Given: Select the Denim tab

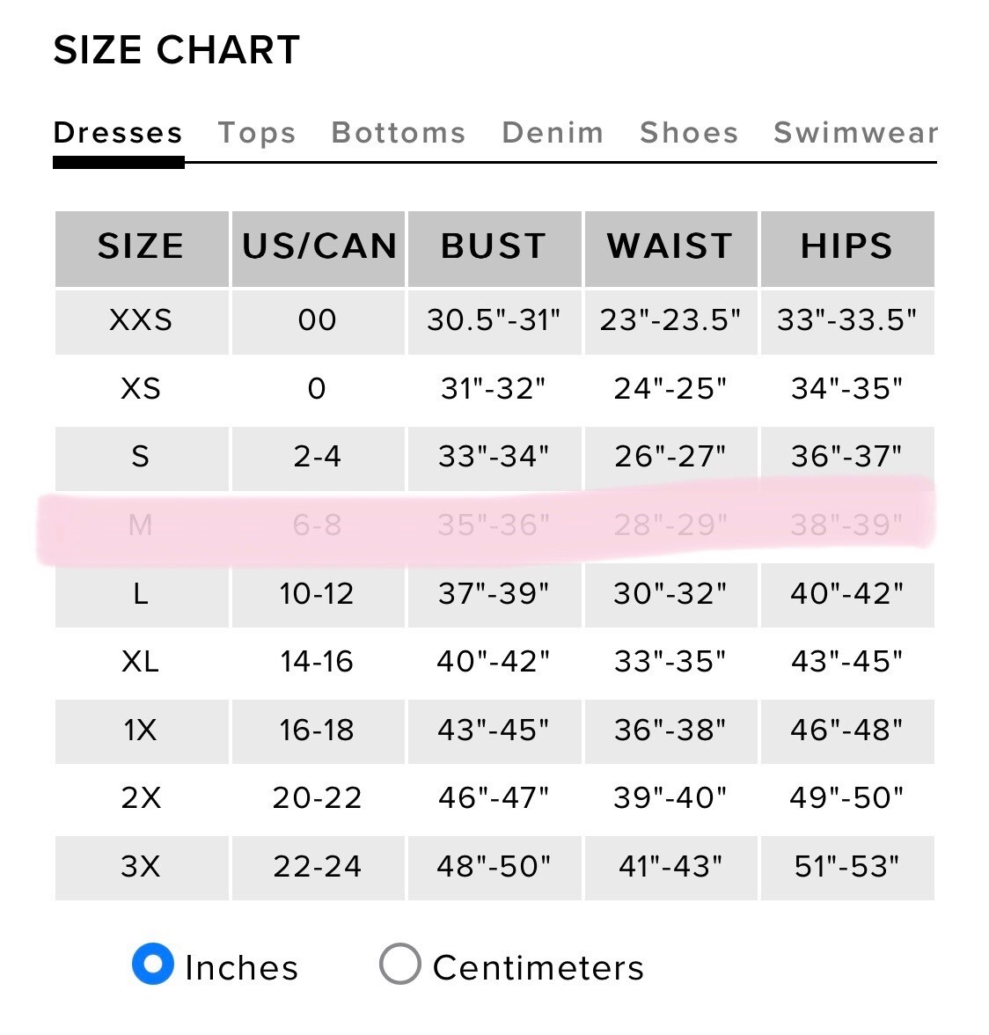Looking at the screenshot, I should (x=553, y=133).
